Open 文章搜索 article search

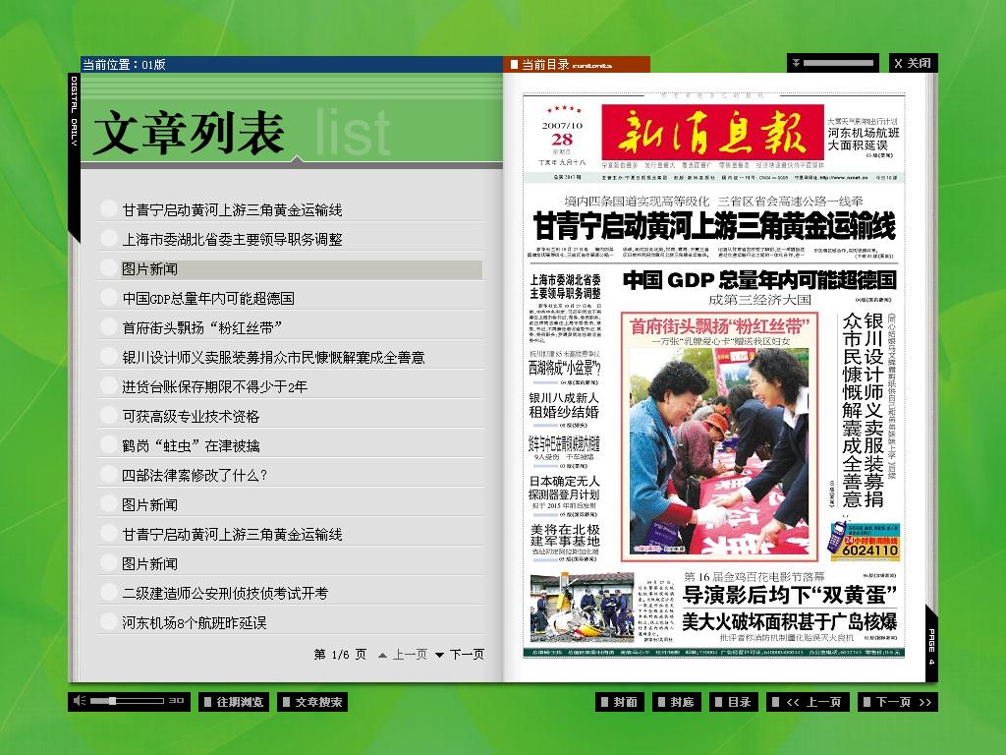click(312, 702)
